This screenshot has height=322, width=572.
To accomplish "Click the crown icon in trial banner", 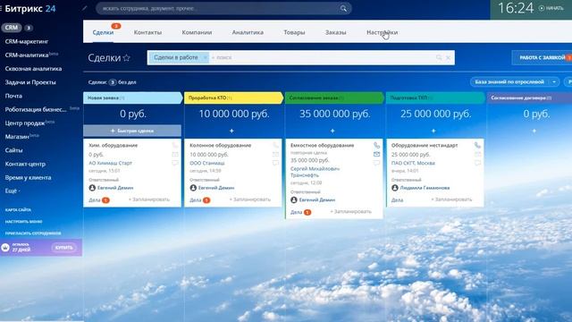I will point(5,248).
